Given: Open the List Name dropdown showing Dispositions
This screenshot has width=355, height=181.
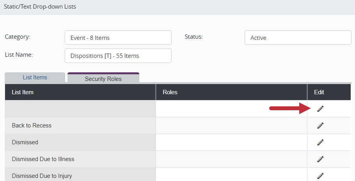Looking at the screenshot, I should (118, 56).
